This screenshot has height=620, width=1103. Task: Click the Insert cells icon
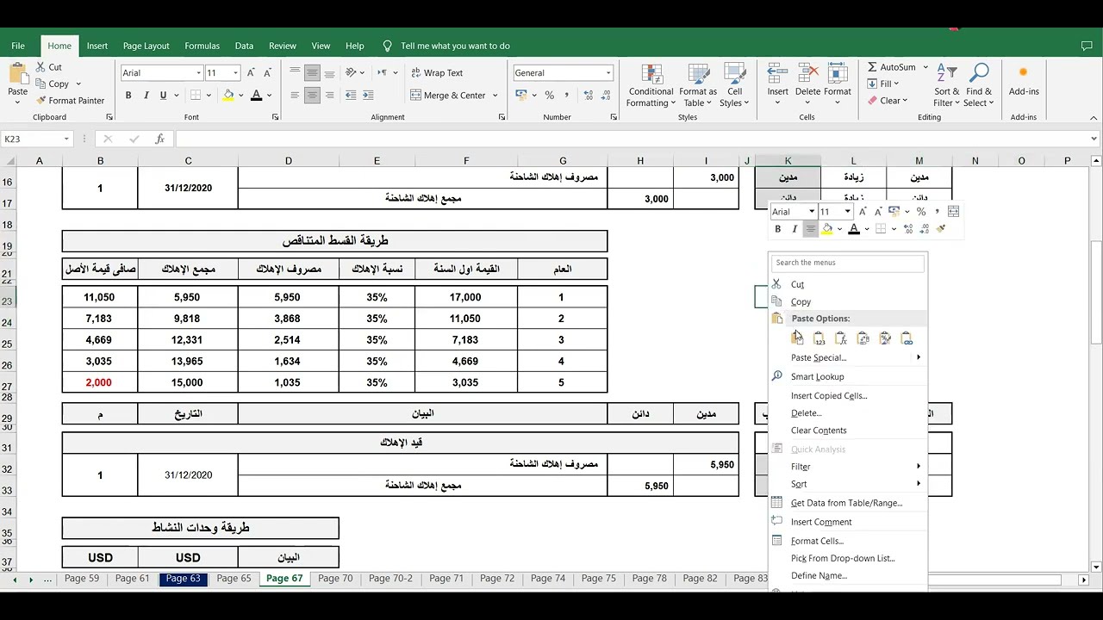(x=778, y=74)
